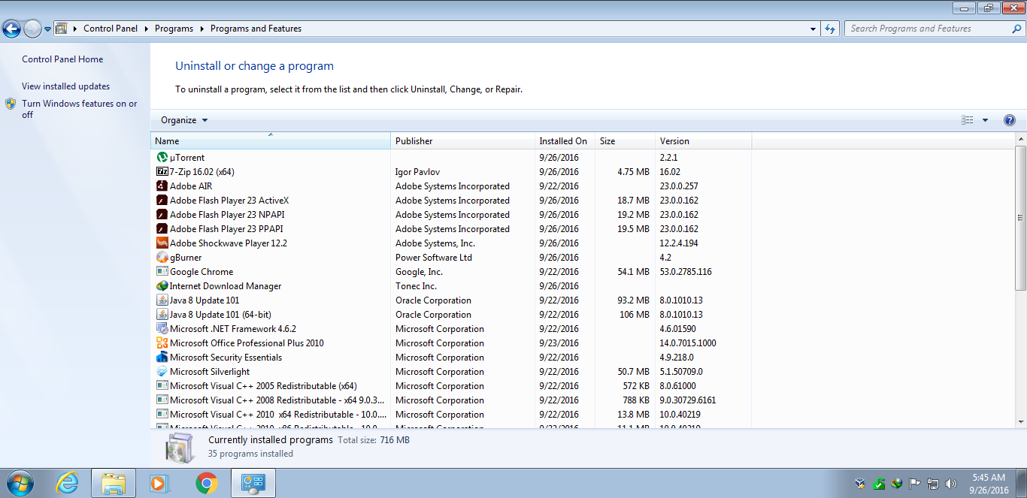Screen dimensions: 1027x498
Task: Click the 93.2 MB size cell
Action: pos(632,300)
